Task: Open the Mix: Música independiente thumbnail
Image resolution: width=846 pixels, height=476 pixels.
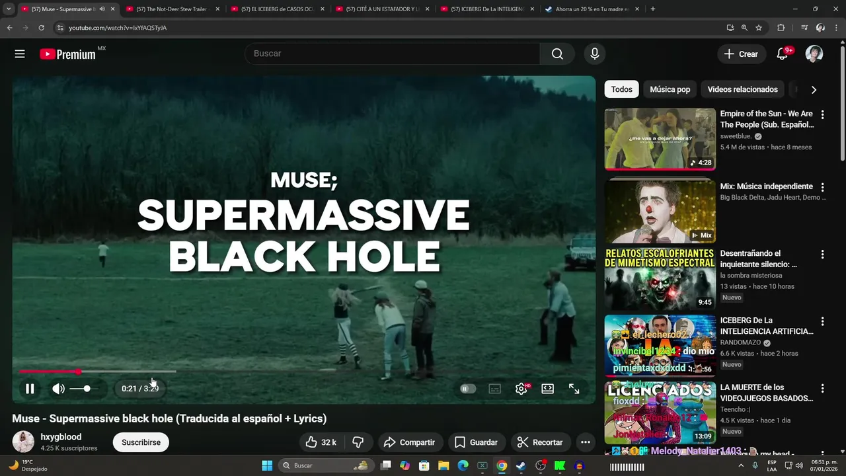Action: 660,212
